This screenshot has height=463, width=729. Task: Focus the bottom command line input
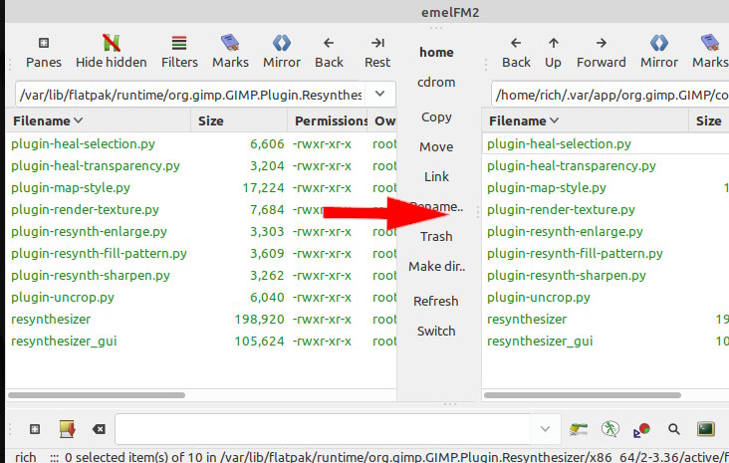click(323, 429)
